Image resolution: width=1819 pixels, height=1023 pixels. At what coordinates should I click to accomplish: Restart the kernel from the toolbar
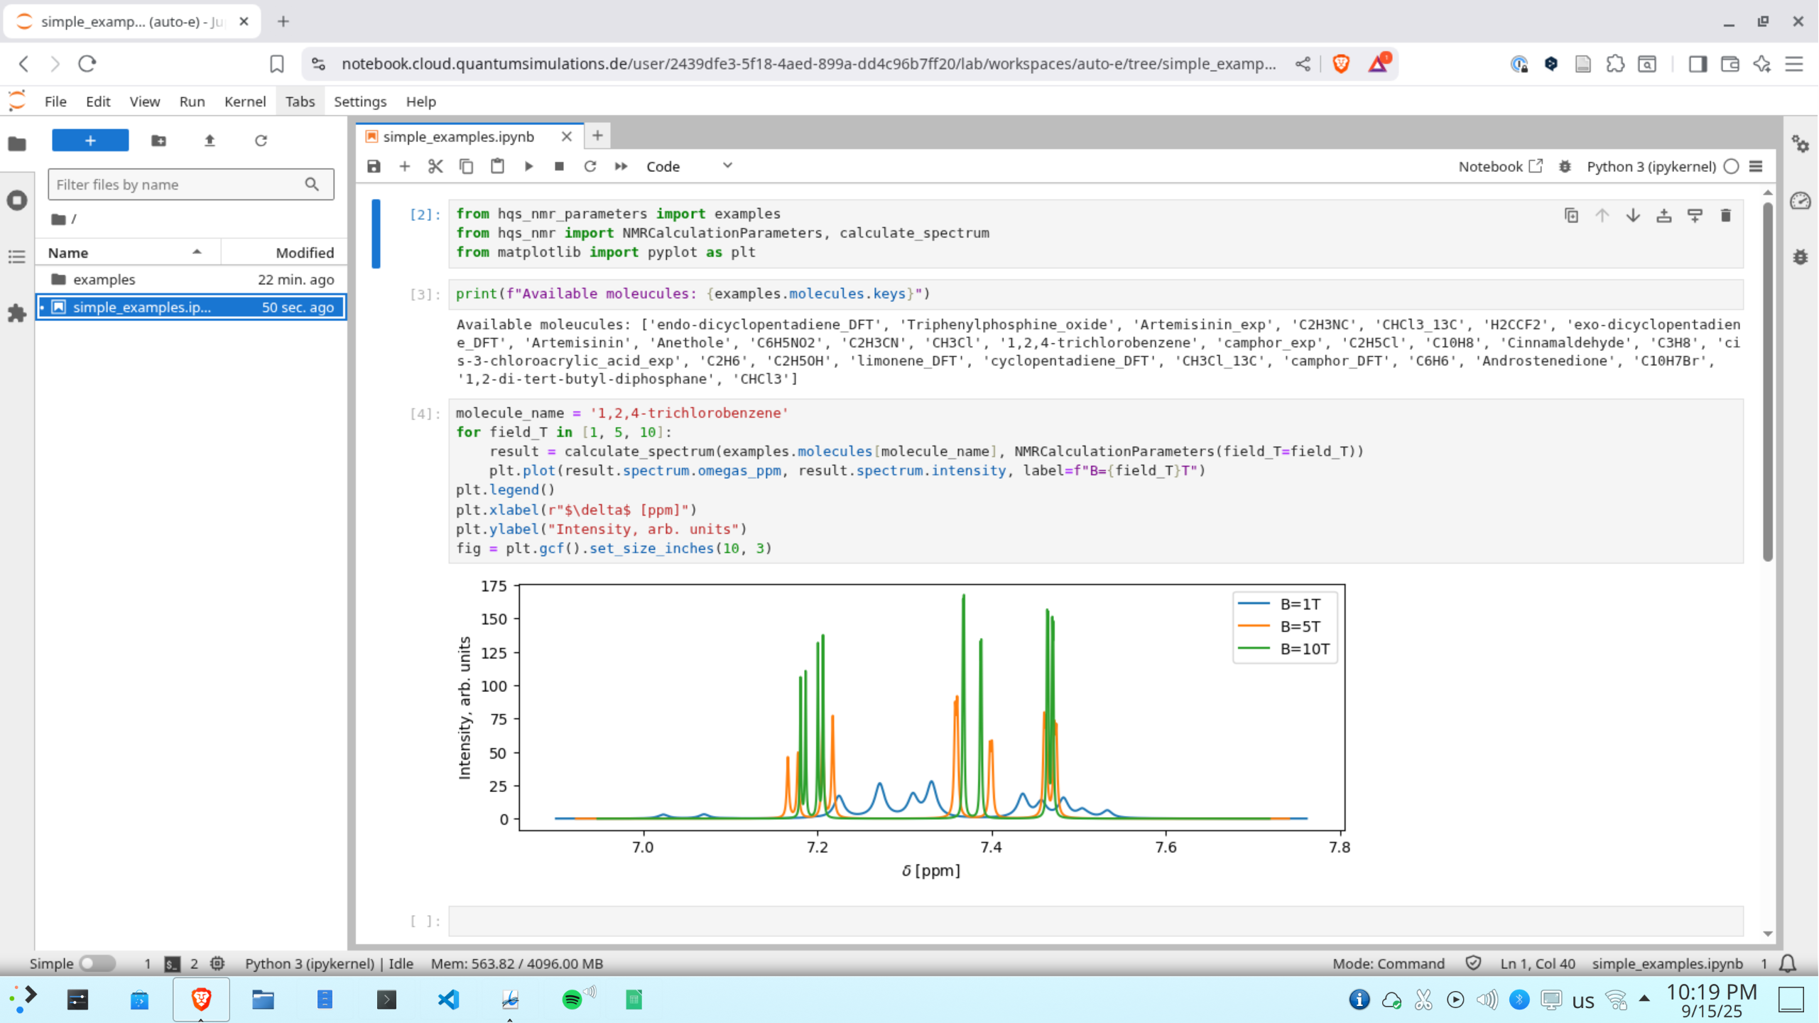click(590, 166)
